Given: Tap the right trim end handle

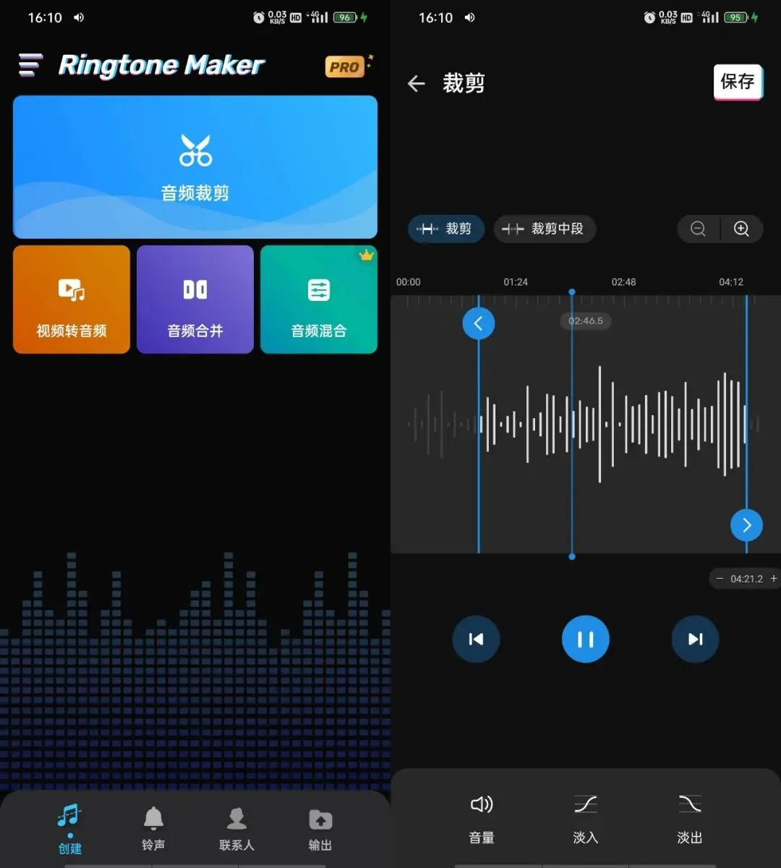Looking at the screenshot, I should [x=747, y=525].
